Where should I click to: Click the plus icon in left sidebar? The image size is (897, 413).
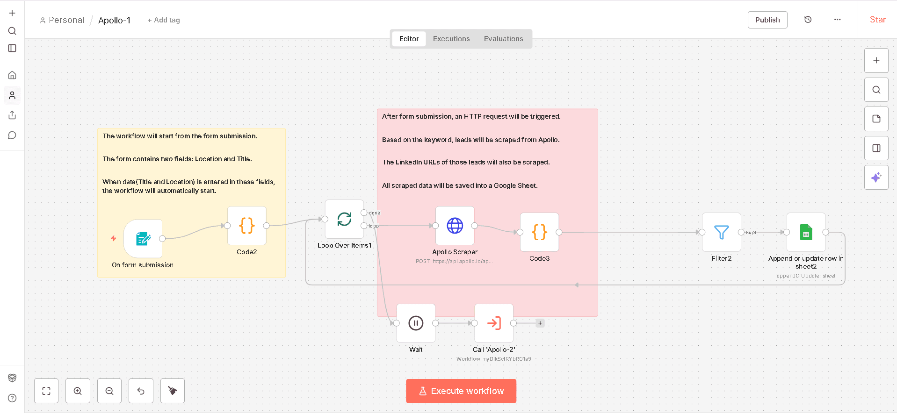click(12, 13)
